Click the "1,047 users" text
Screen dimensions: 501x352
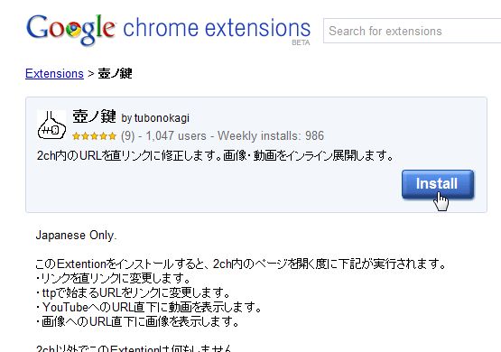pyautogui.click(x=176, y=136)
